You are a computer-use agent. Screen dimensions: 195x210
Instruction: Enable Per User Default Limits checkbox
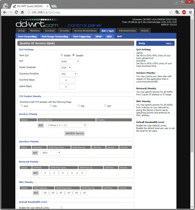pyautogui.click(x=61, y=207)
